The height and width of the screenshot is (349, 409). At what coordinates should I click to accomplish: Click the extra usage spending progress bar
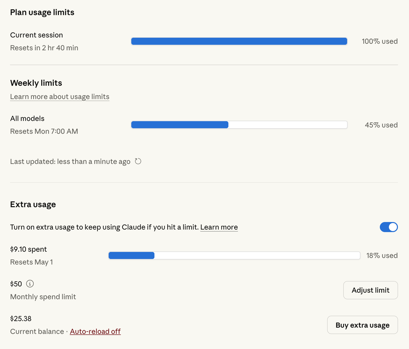[x=234, y=255]
